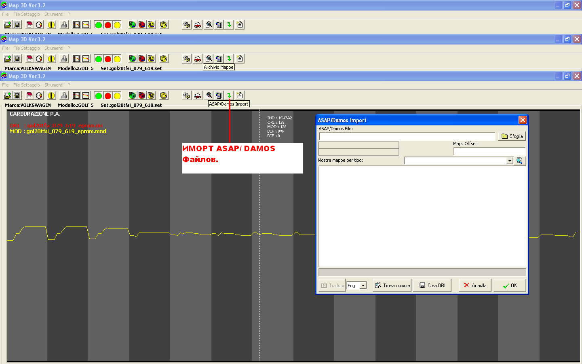Viewport: 582px width, 364px height.
Task: Click the gauge dial icon in the active toolbar
Action: coord(39,95)
